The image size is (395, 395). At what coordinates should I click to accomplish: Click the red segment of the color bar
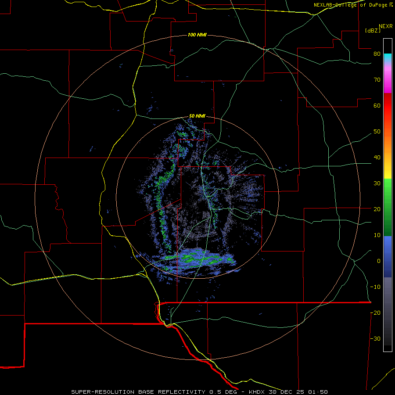click(x=388, y=106)
